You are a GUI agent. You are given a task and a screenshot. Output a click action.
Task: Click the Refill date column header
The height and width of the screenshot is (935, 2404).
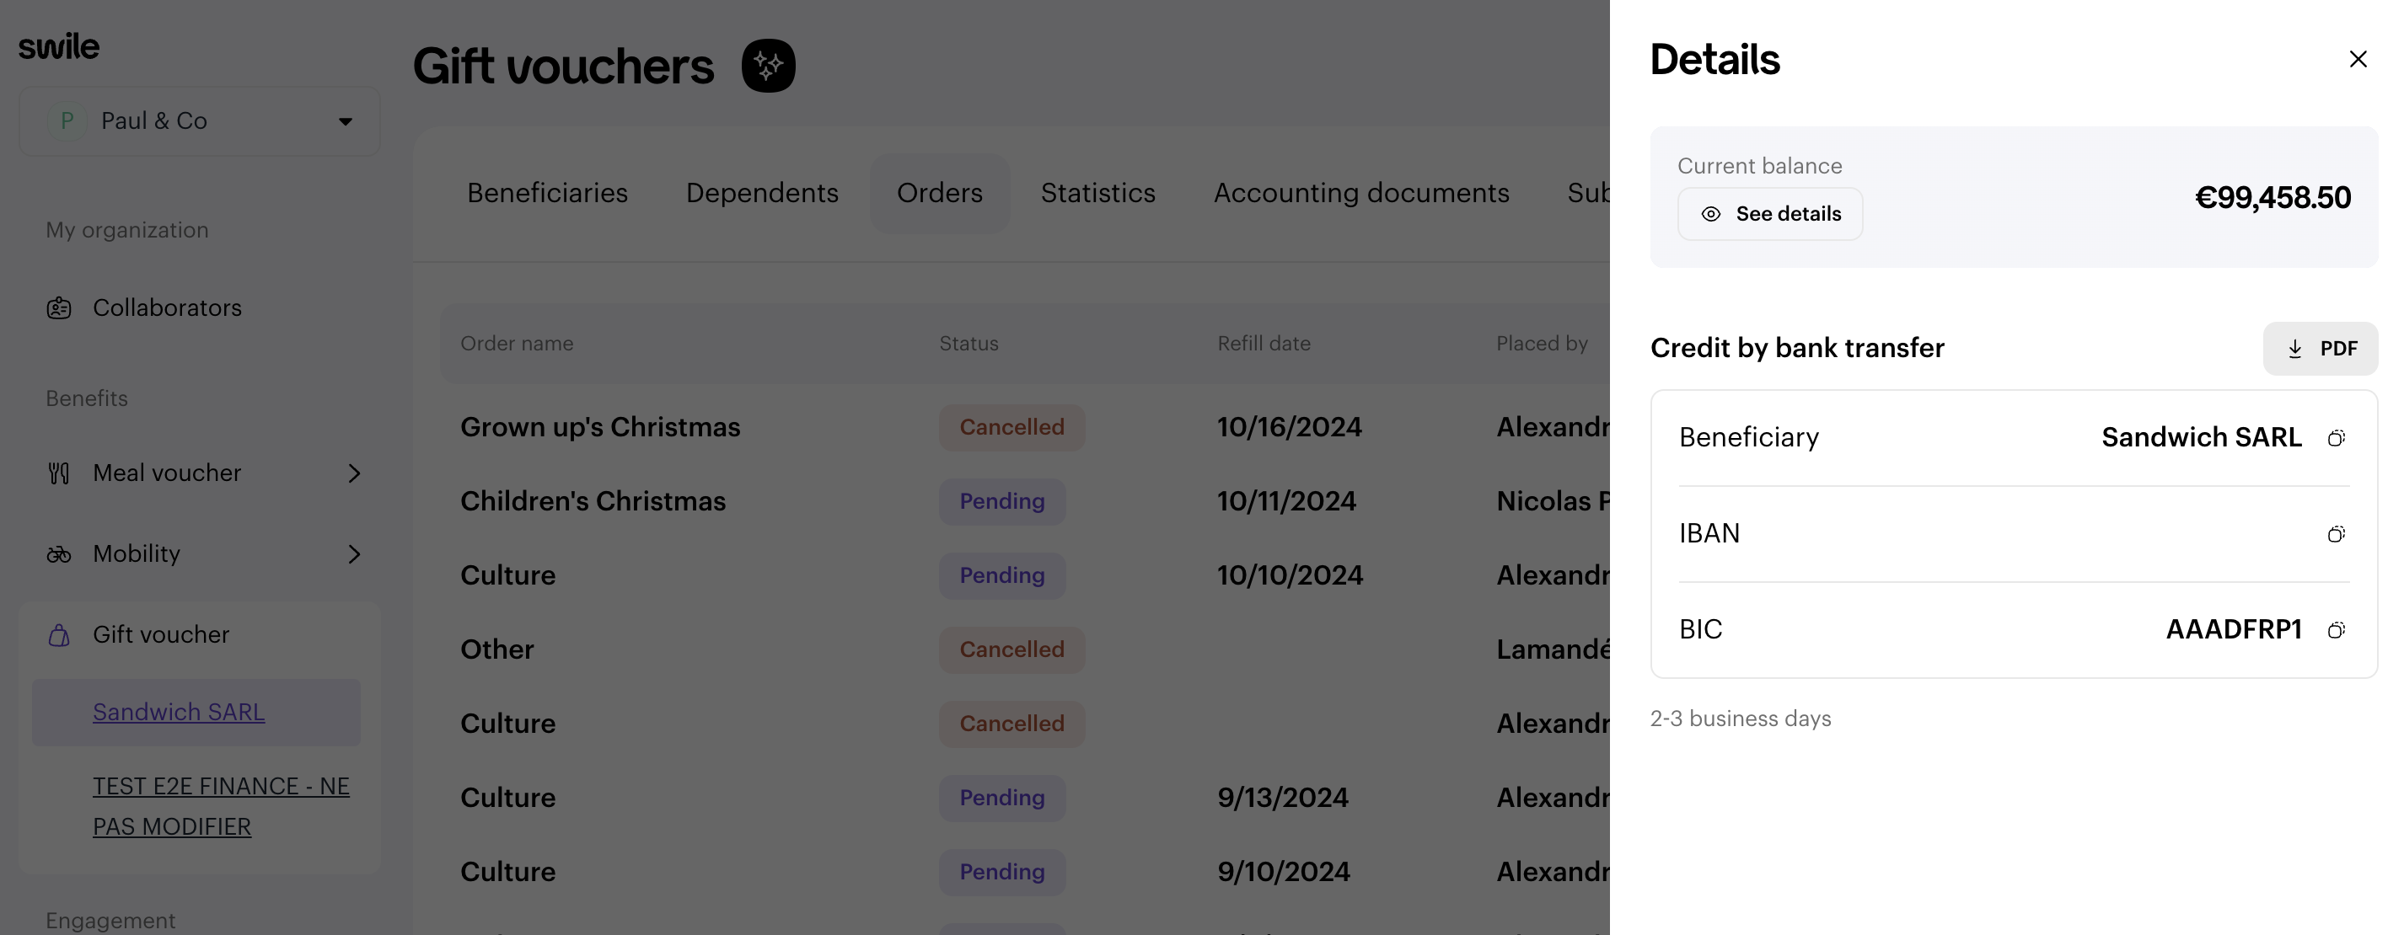pyautogui.click(x=1264, y=343)
